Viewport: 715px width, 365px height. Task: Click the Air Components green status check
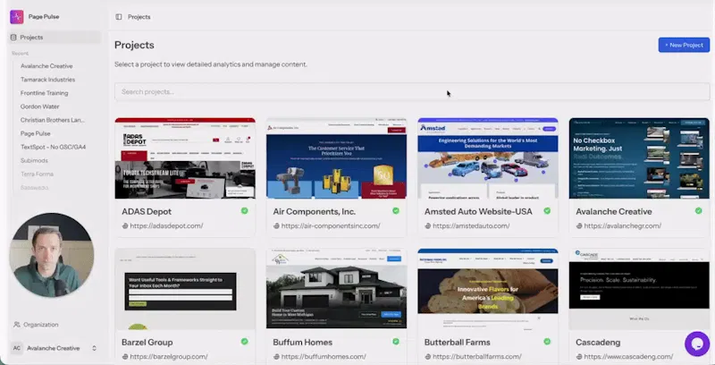pos(396,211)
